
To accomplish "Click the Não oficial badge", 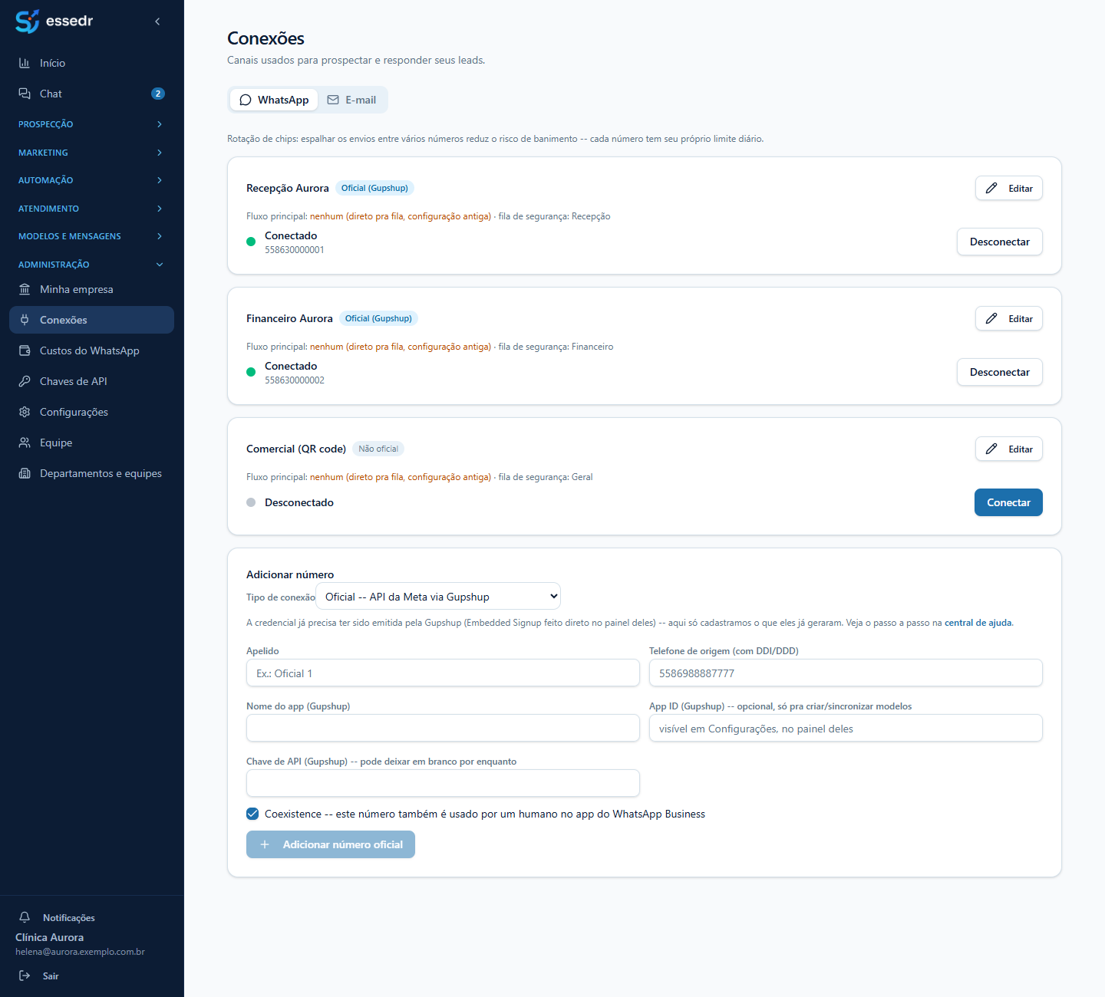I will pyautogui.click(x=378, y=449).
